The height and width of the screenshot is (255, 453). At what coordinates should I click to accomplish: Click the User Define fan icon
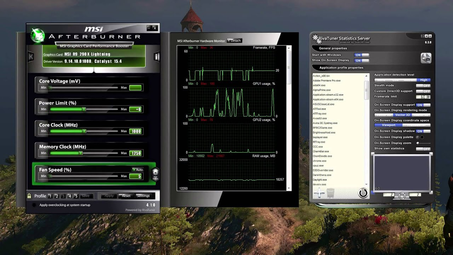click(x=154, y=174)
